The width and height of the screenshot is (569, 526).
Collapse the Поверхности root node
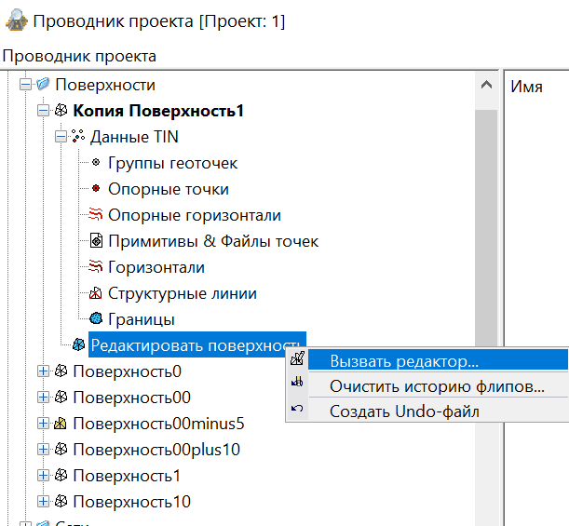click(25, 85)
